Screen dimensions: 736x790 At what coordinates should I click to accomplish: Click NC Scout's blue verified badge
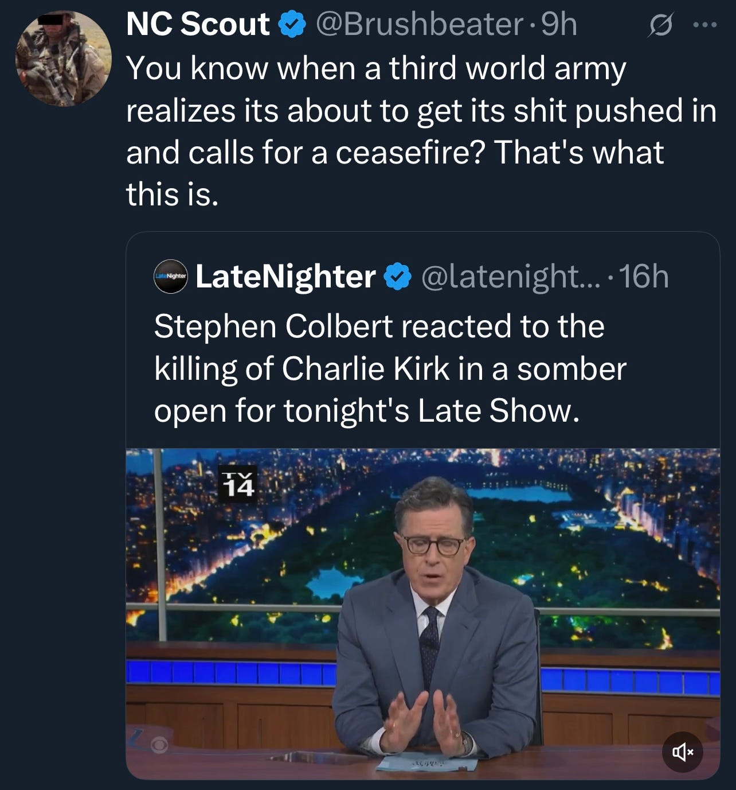click(x=292, y=25)
